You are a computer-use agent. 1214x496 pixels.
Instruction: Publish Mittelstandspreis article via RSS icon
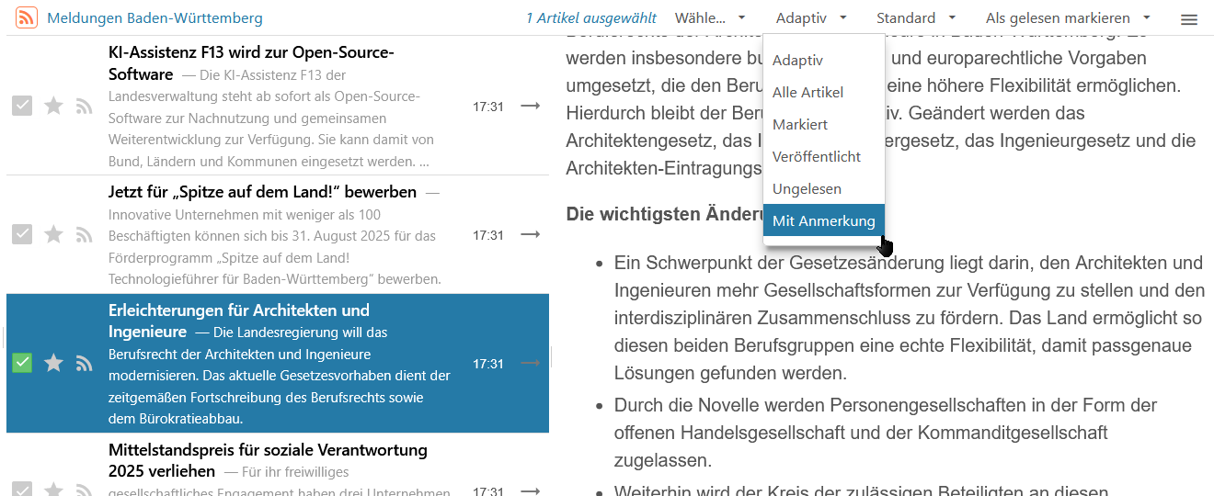85,490
